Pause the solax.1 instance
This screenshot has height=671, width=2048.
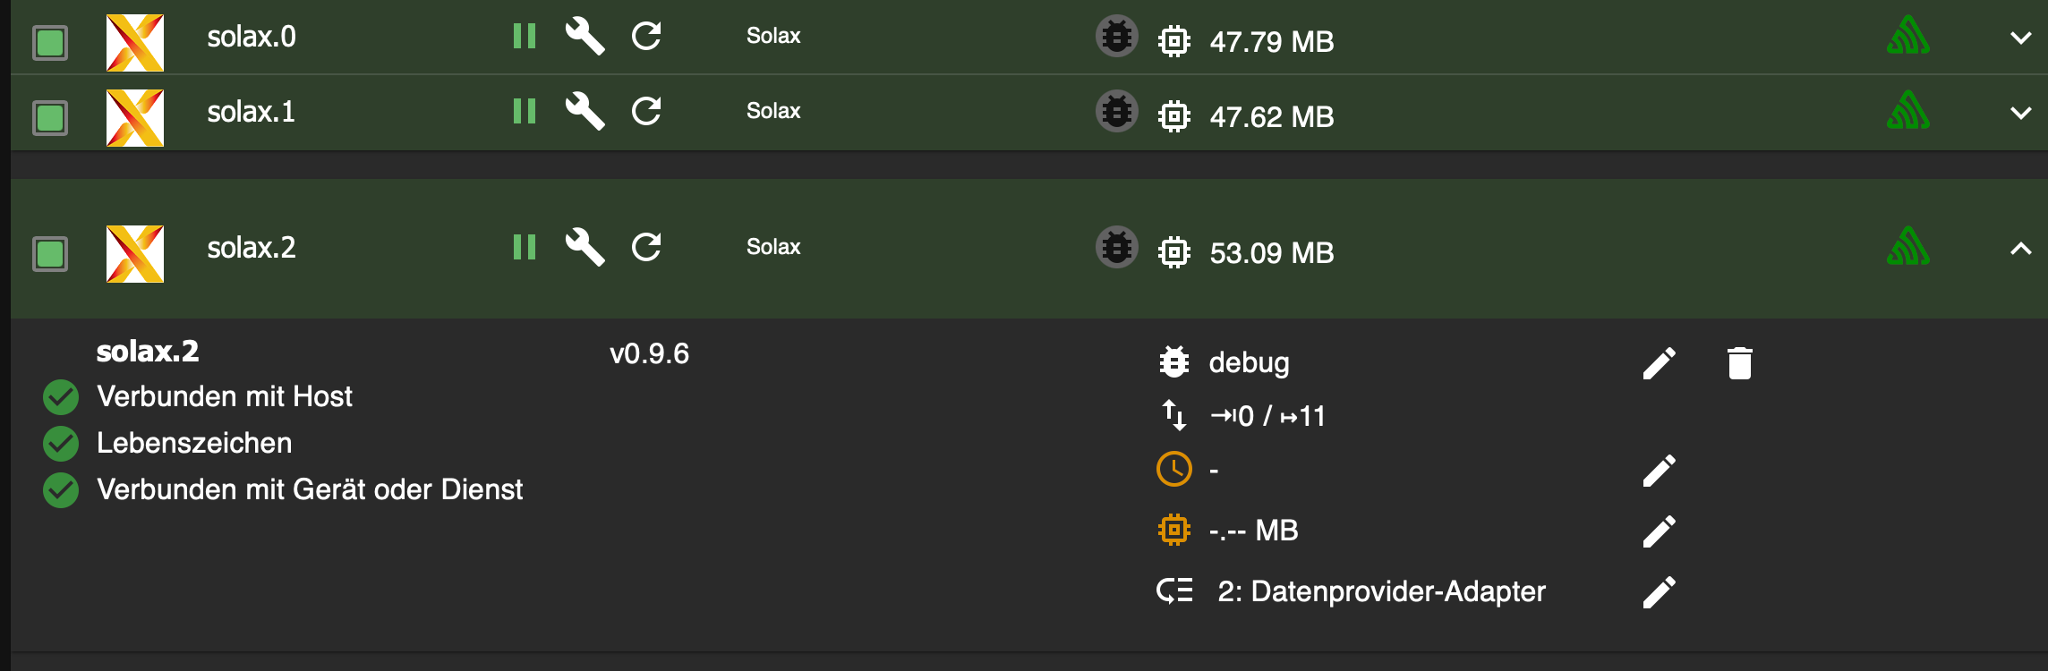tap(525, 112)
